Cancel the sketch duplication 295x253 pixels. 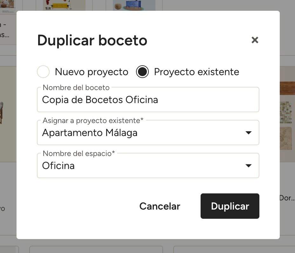pos(160,206)
